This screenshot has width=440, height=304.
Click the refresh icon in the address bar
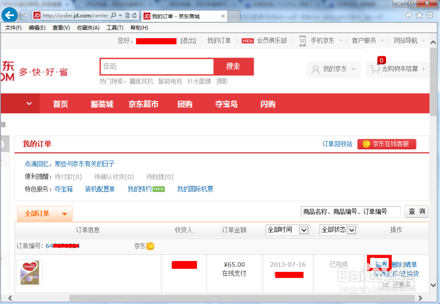(x=134, y=15)
